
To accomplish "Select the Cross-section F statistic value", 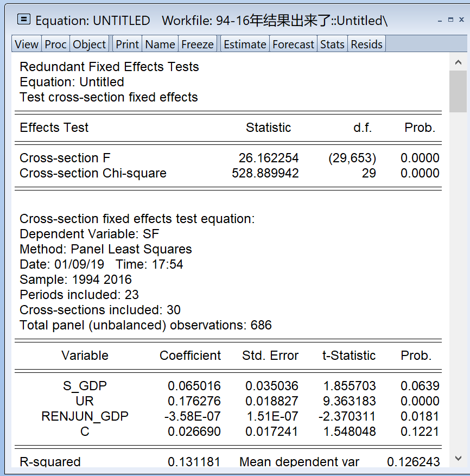I will click(269, 158).
